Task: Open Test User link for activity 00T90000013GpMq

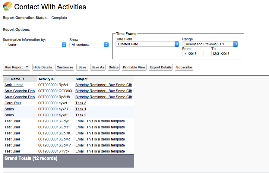Action: [x=12, y=139]
